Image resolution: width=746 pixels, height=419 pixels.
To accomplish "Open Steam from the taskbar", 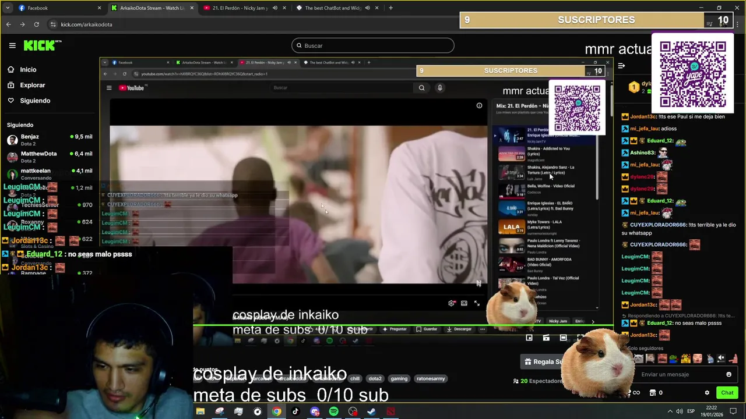I will point(371,411).
